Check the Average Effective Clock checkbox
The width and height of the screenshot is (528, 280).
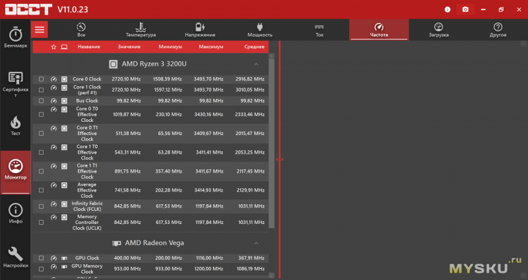point(41,190)
